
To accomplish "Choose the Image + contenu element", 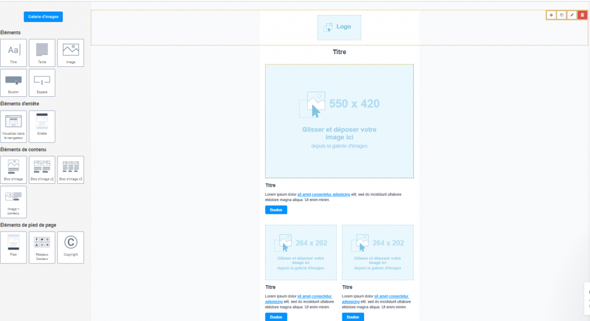I will point(14,202).
